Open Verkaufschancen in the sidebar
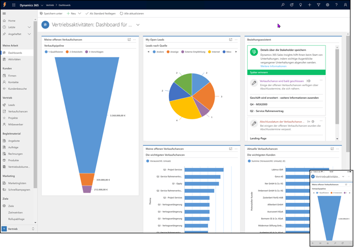 (17, 112)
